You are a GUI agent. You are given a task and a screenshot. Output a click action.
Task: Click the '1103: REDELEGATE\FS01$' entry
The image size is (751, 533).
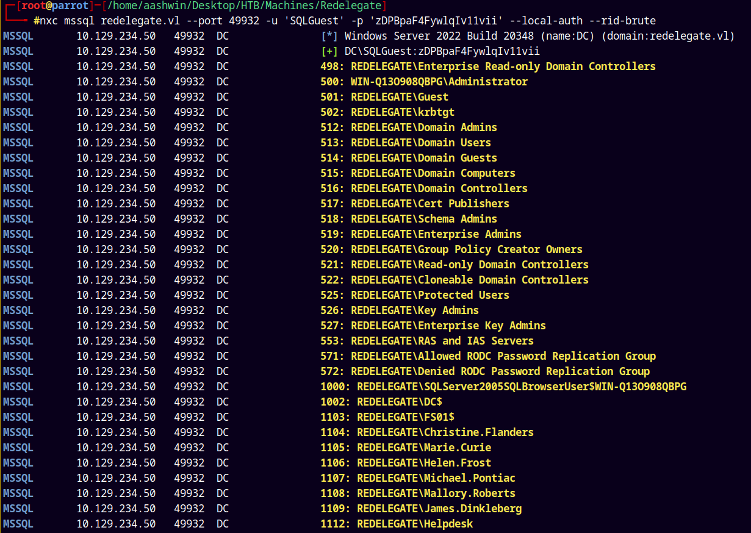[387, 418]
